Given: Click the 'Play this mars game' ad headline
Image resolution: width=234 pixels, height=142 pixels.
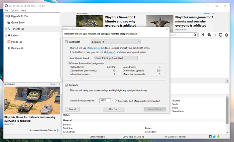Looking at the screenshot, I should 194,21.
